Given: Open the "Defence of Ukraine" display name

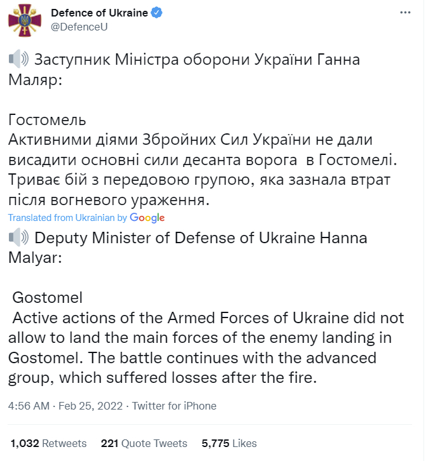Looking at the screenshot, I should coord(99,13).
